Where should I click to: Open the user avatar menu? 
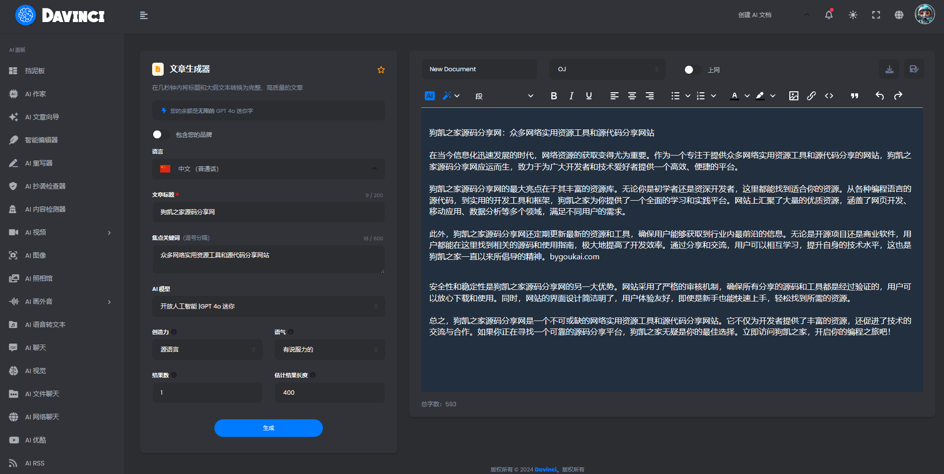pyautogui.click(x=924, y=14)
